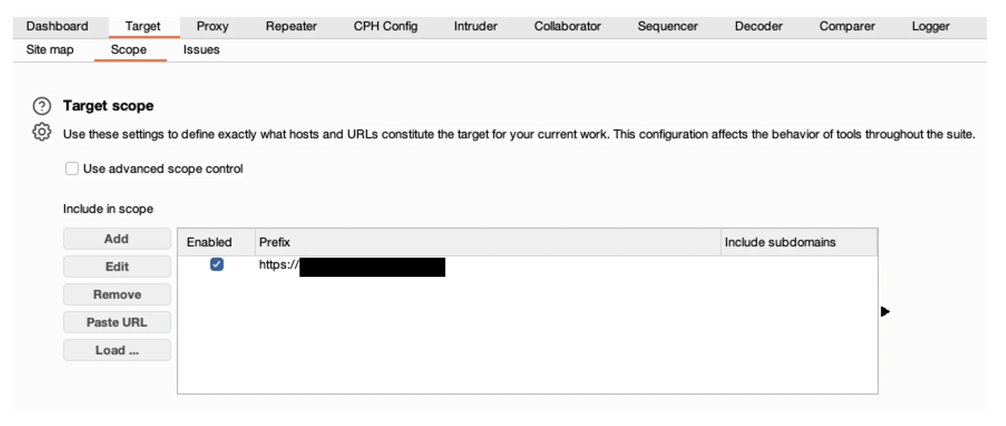Remove the selected scope entry

117,294
